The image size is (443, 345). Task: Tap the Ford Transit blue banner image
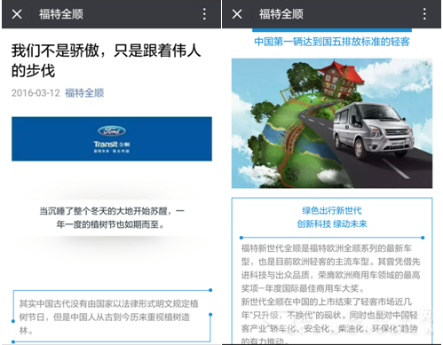[x=112, y=139]
